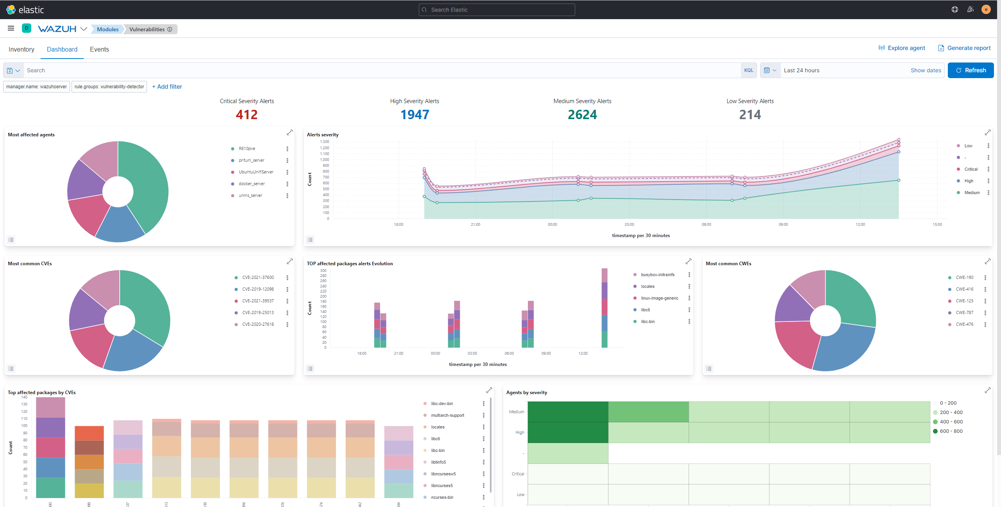Screen dimensions: 1001x507
Task: Switch to the Inventory tab
Action: [x=22, y=49]
